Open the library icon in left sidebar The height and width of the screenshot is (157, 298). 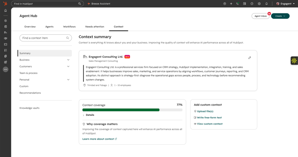point(6,56)
